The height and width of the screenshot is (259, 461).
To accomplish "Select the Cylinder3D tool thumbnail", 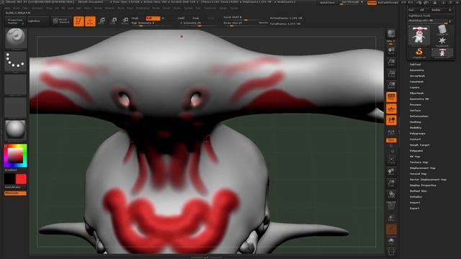I will [x=442, y=30].
